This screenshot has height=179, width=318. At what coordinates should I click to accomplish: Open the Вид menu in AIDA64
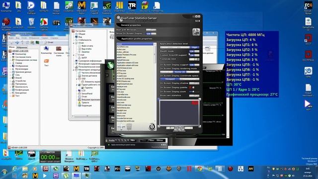(x=18, y=38)
